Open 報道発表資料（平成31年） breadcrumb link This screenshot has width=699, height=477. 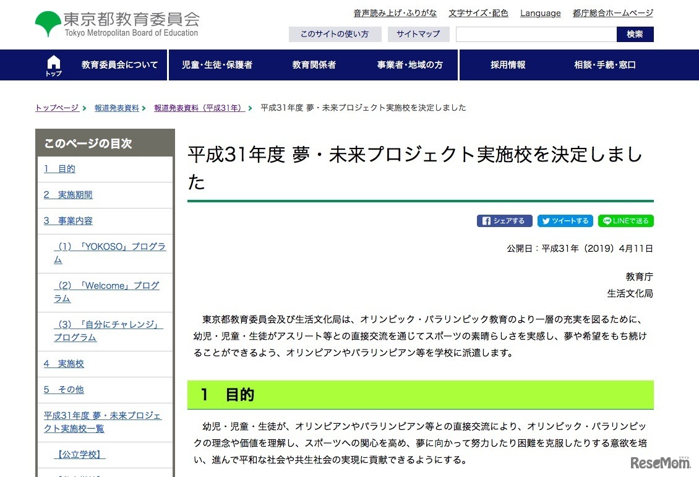198,107
